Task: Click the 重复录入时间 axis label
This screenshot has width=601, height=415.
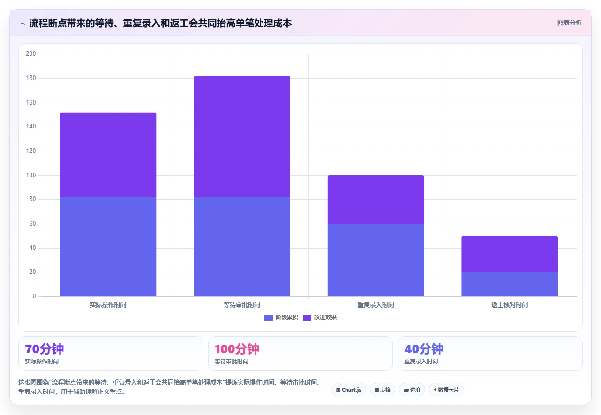Action: coord(376,305)
